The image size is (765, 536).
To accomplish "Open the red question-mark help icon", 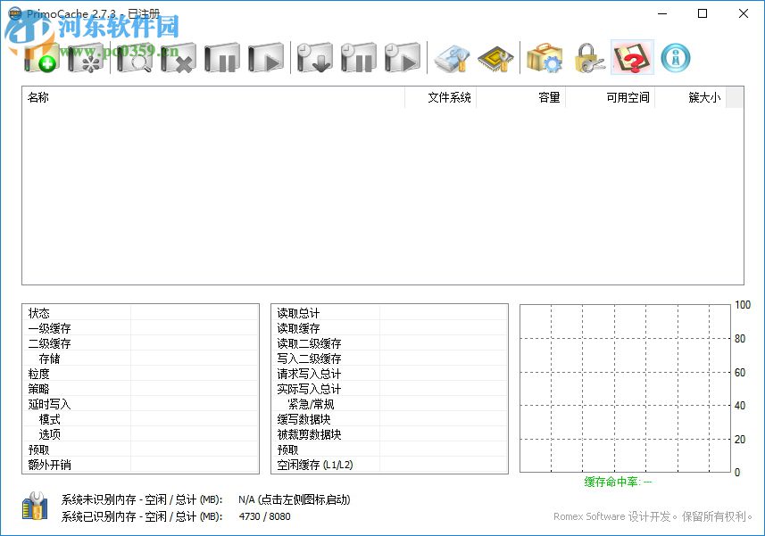I will [631, 58].
